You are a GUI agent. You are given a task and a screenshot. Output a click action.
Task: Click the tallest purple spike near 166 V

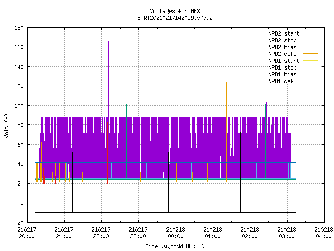coord(108,79)
